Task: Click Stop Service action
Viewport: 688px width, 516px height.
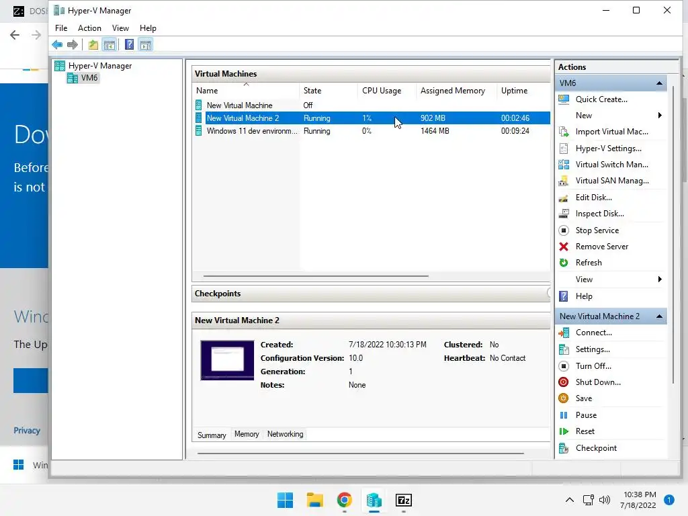Action: click(x=597, y=230)
